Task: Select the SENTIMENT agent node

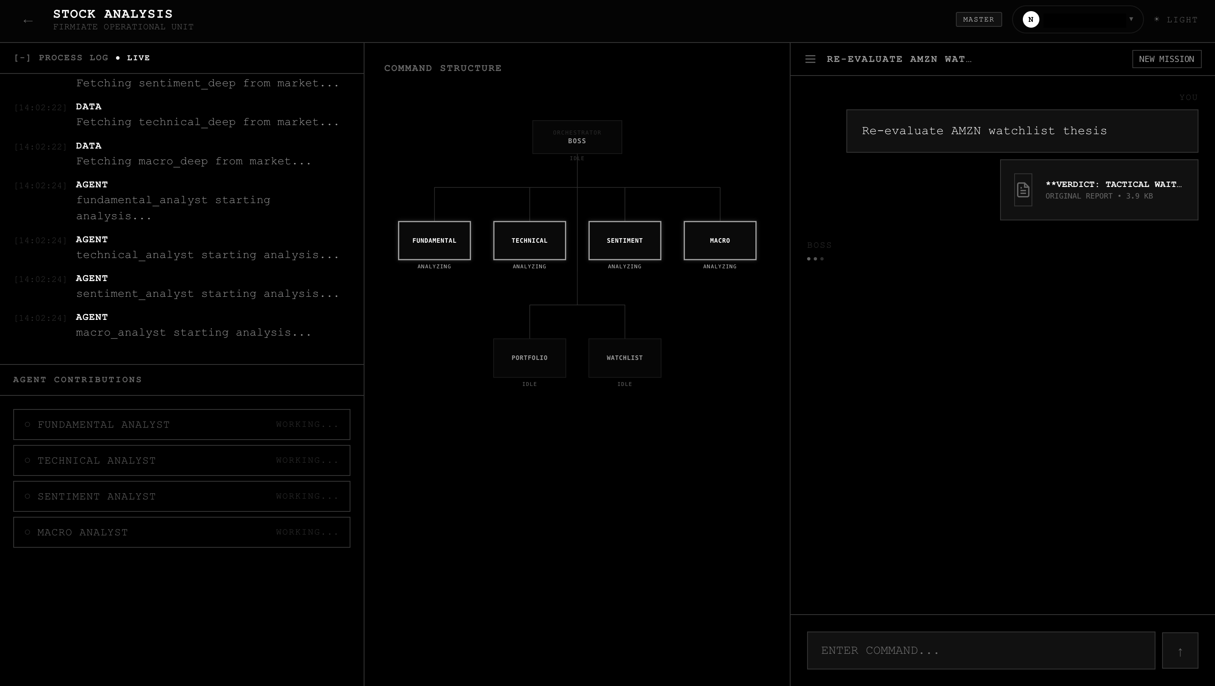Action: click(x=624, y=240)
